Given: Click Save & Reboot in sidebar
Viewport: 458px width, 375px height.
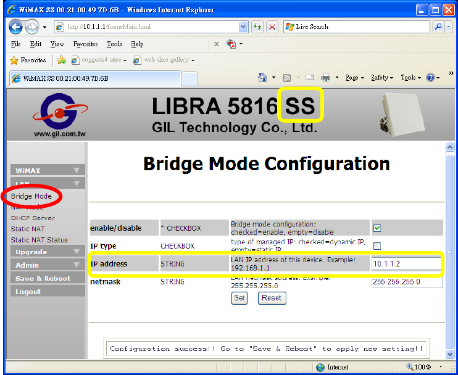Looking at the screenshot, I should [48, 278].
